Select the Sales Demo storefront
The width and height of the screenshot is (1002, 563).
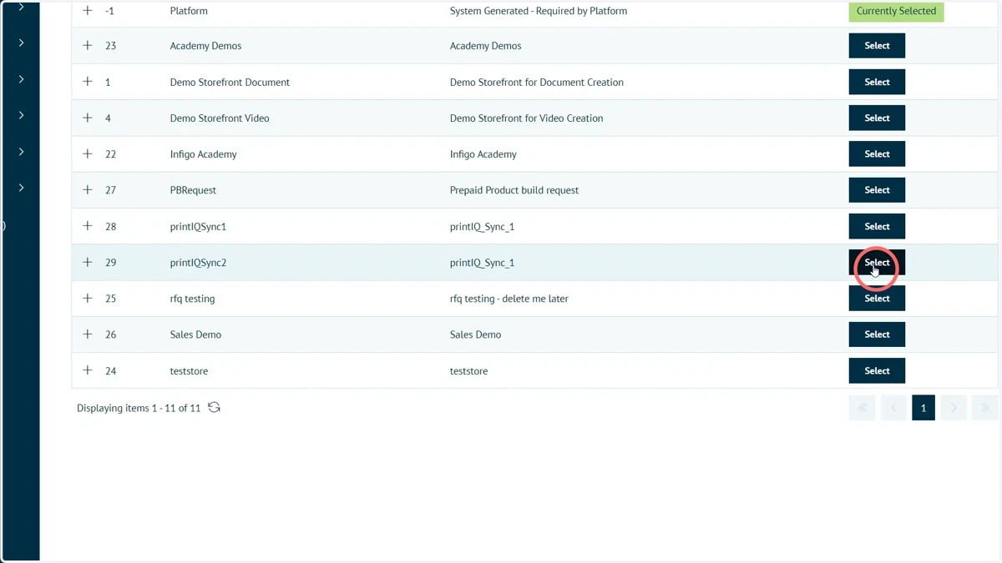tap(877, 334)
